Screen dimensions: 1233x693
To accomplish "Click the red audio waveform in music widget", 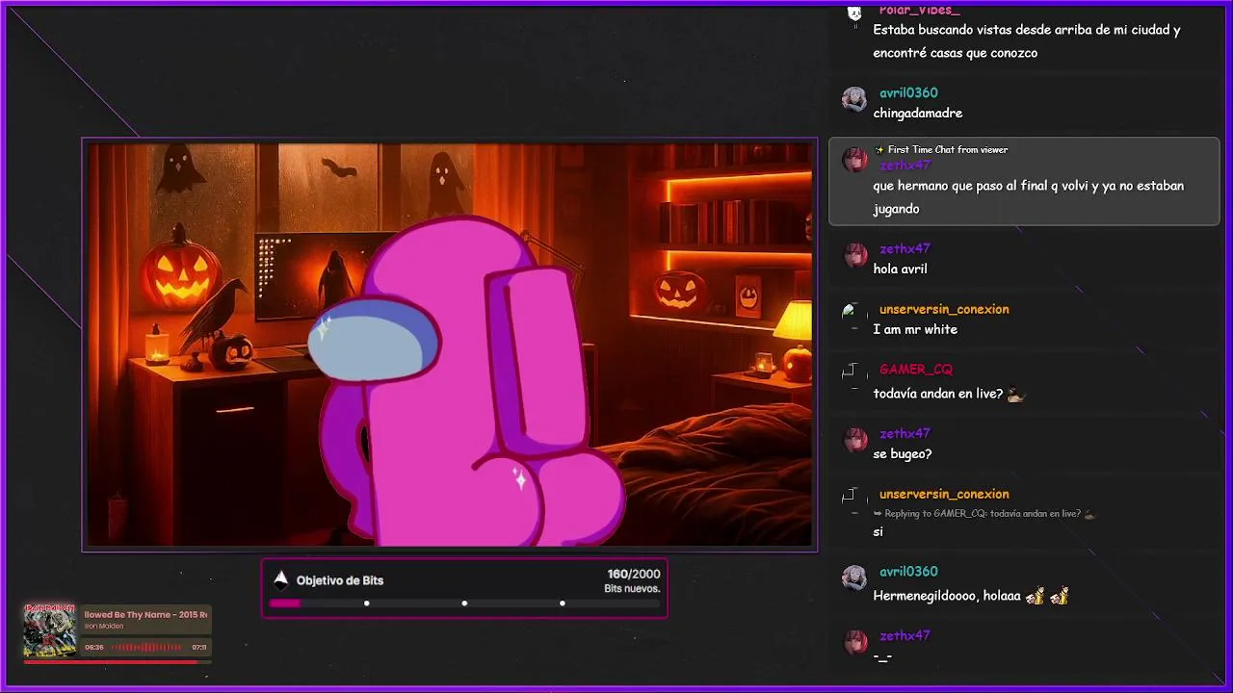I will [x=147, y=648].
